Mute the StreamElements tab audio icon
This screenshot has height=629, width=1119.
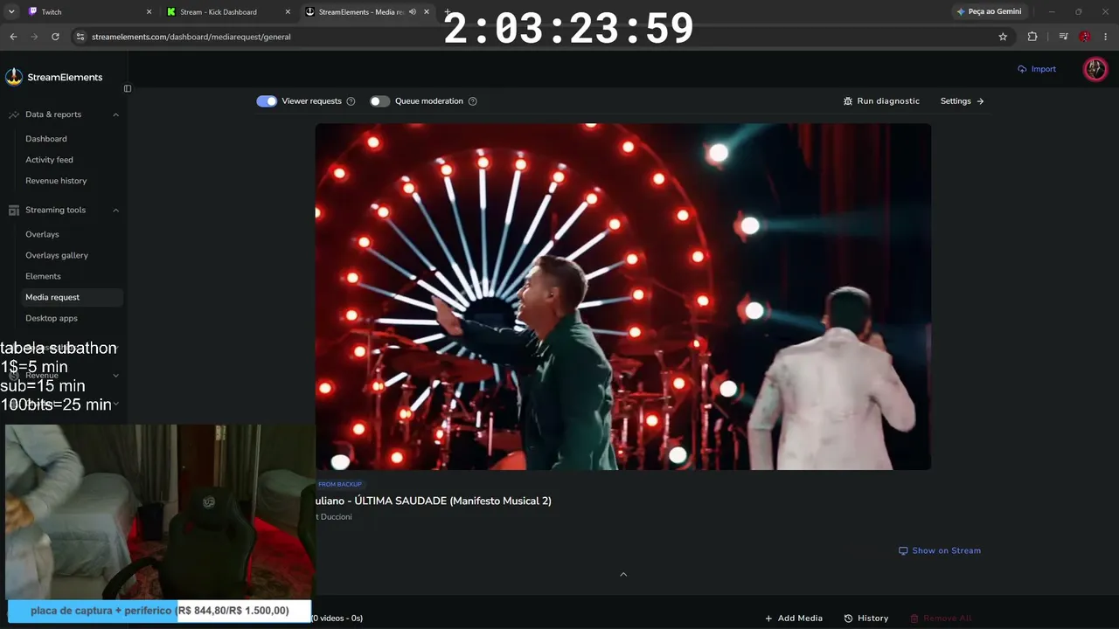tap(413, 12)
